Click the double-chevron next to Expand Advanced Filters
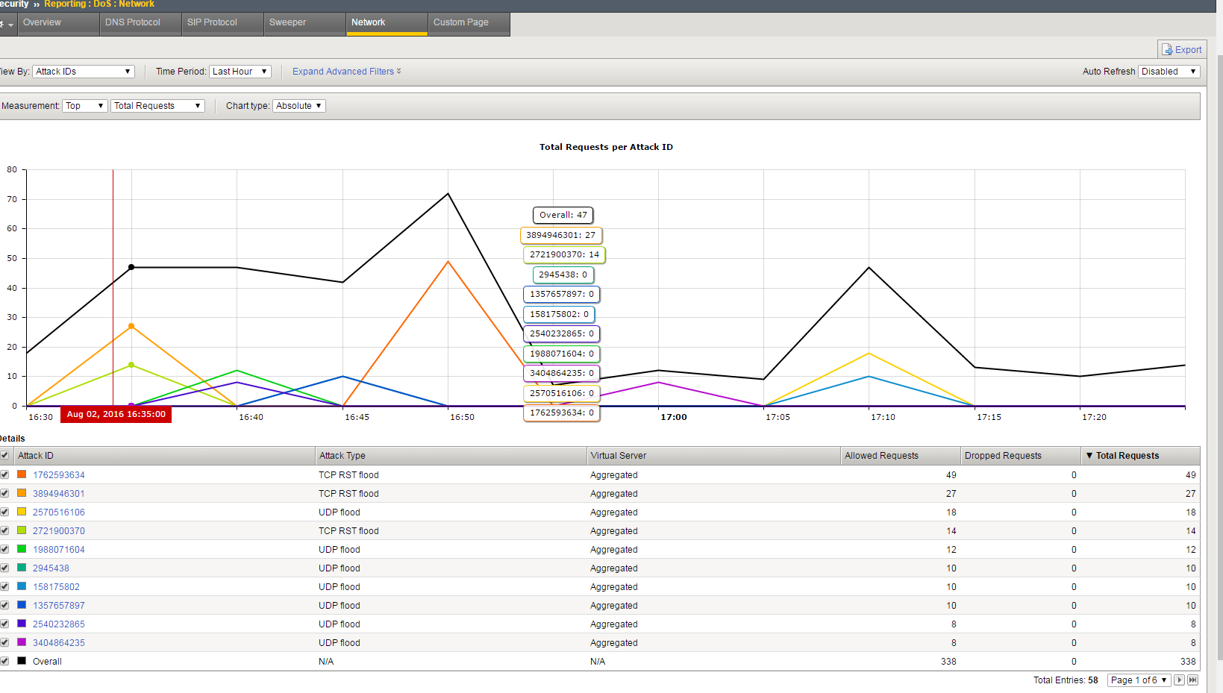1223x693 pixels. coord(399,72)
